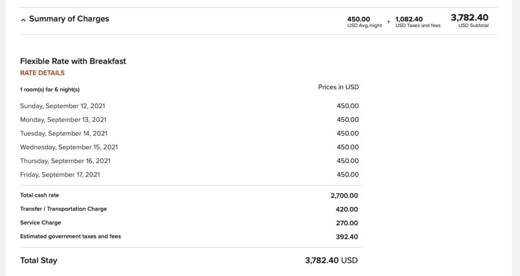Viewport: 520px width, 276px height.
Task: Click the Summary of Charges heading
Action: tap(69, 19)
